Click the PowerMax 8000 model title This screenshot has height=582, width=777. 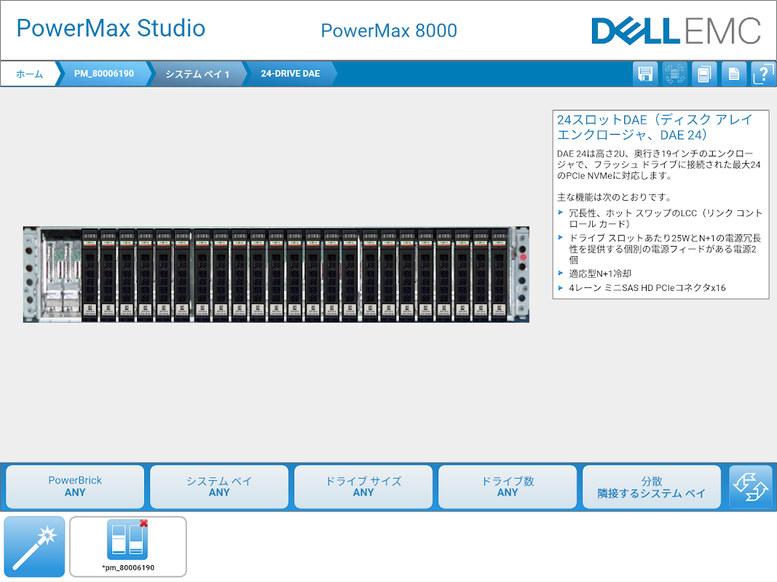pos(389,31)
